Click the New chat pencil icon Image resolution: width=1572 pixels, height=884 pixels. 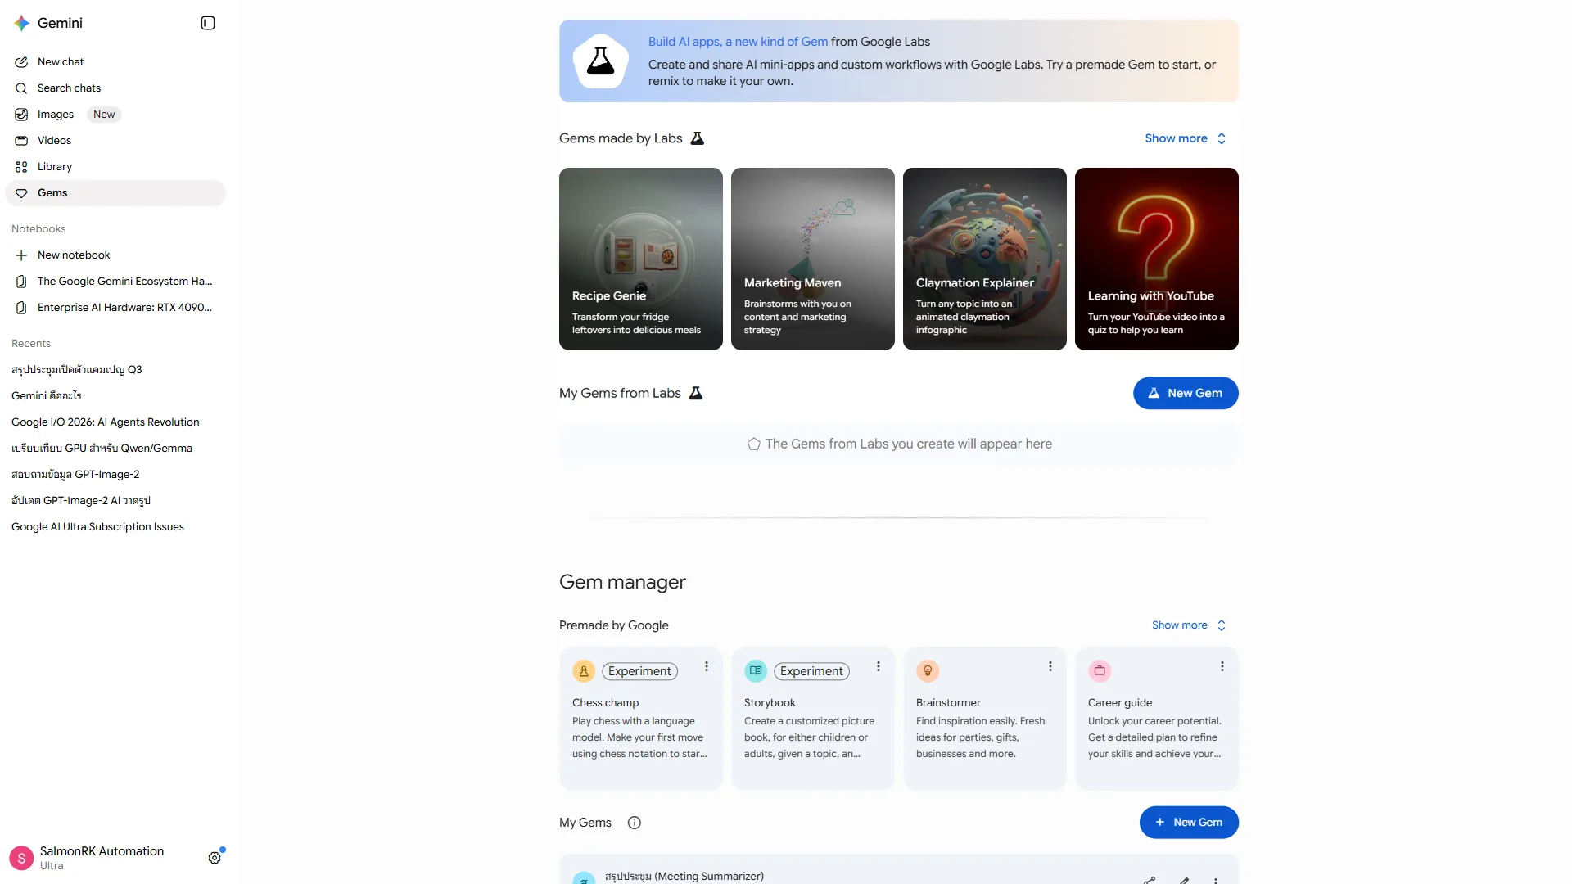(21, 62)
